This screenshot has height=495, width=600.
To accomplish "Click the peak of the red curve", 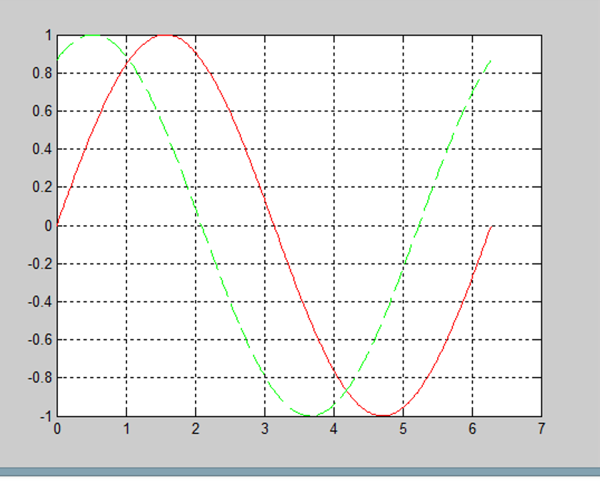I will [x=166, y=34].
